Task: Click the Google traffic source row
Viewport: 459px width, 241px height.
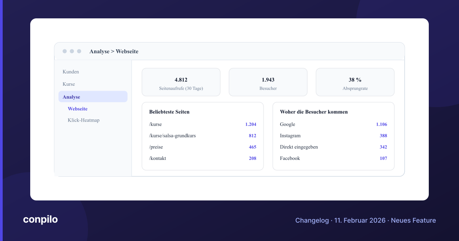Action: pyautogui.click(x=334, y=124)
